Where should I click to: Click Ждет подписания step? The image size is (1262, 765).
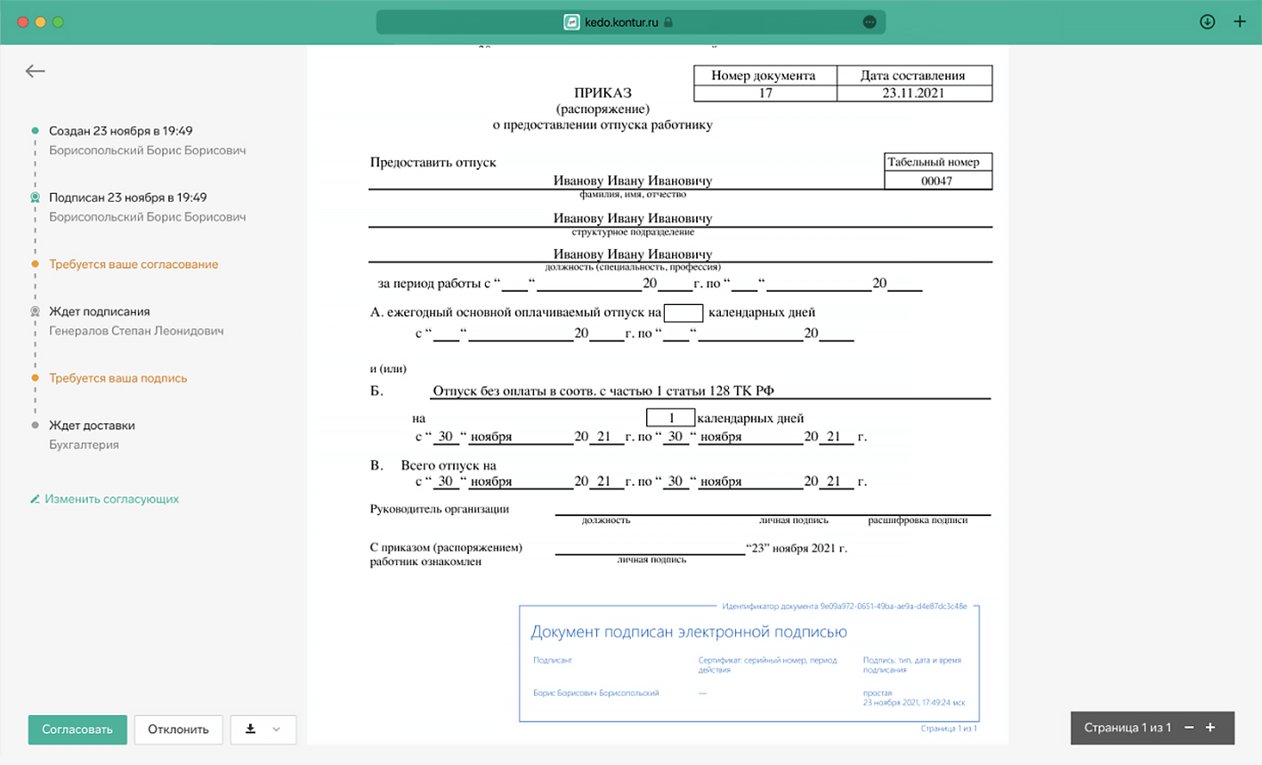[99, 311]
